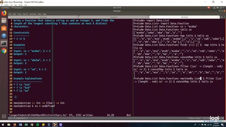Open the Ubuntu power menu icon
This screenshot has height=127, width=226.
pos(221,8)
